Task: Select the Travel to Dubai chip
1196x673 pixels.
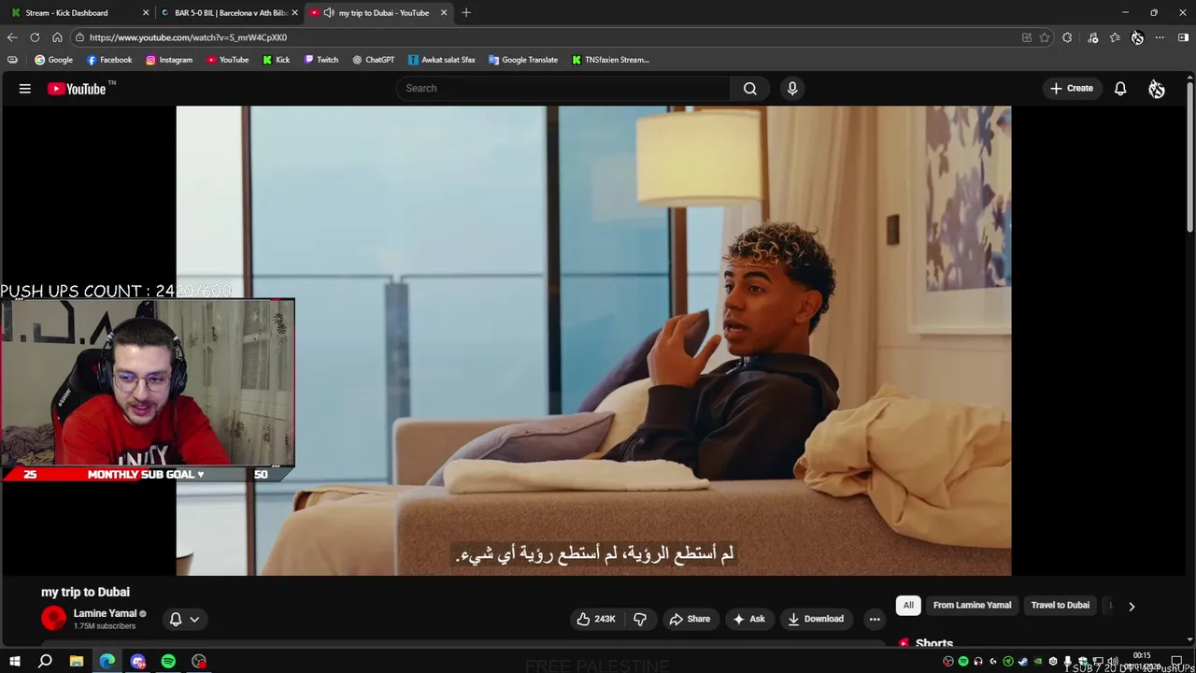Action: pos(1060,606)
